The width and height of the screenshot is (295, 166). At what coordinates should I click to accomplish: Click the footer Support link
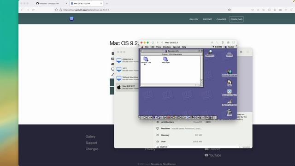click(91, 142)
